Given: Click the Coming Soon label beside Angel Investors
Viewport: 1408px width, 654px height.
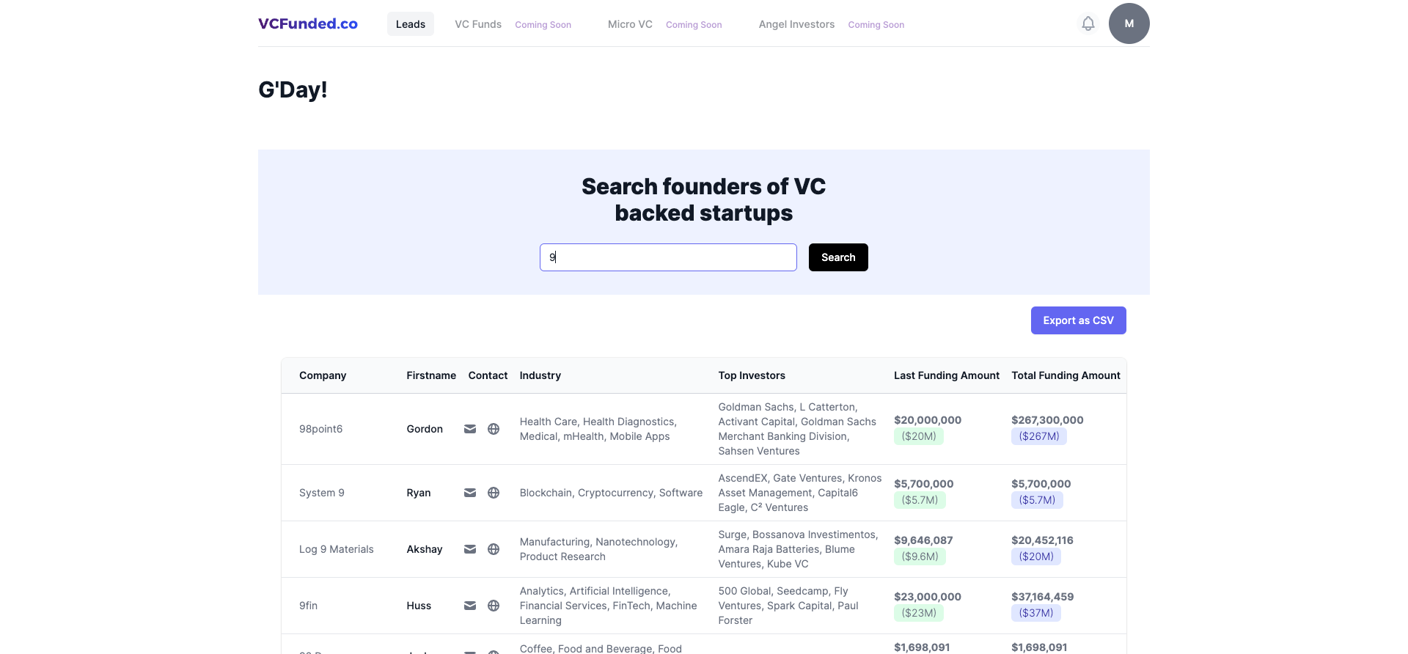Looking at the screenshot, I should pyautogui.click(x=876, y=25).
